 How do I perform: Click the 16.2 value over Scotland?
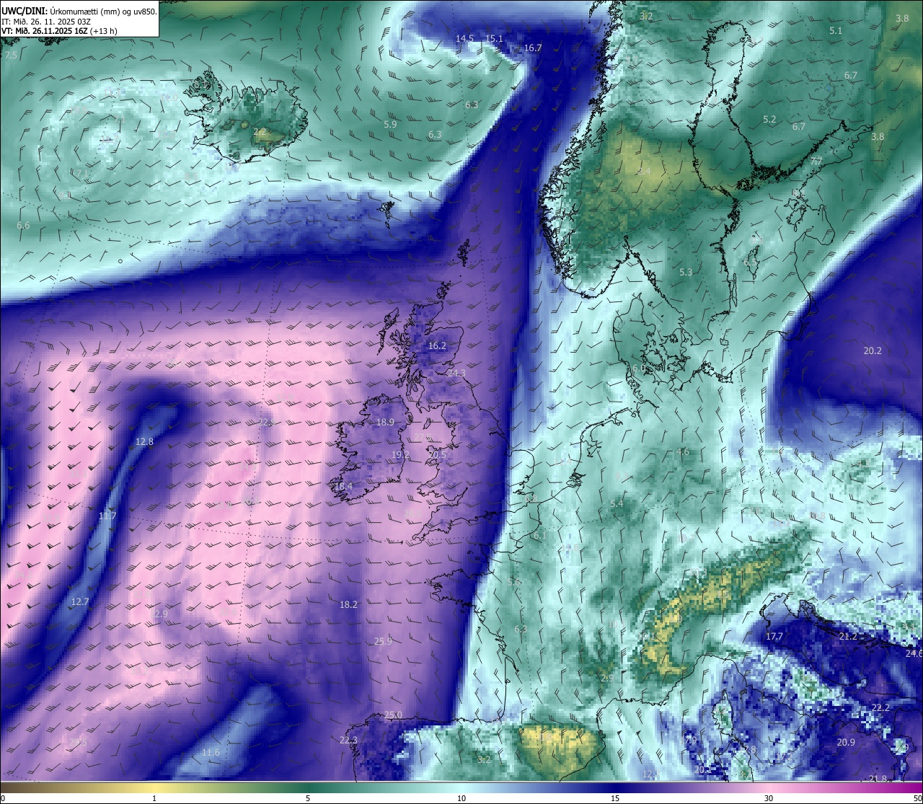(x=437, y=345)
